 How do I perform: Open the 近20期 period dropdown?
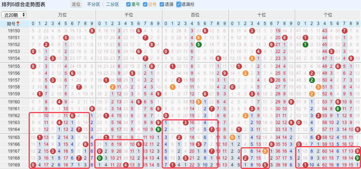point(14,15)
